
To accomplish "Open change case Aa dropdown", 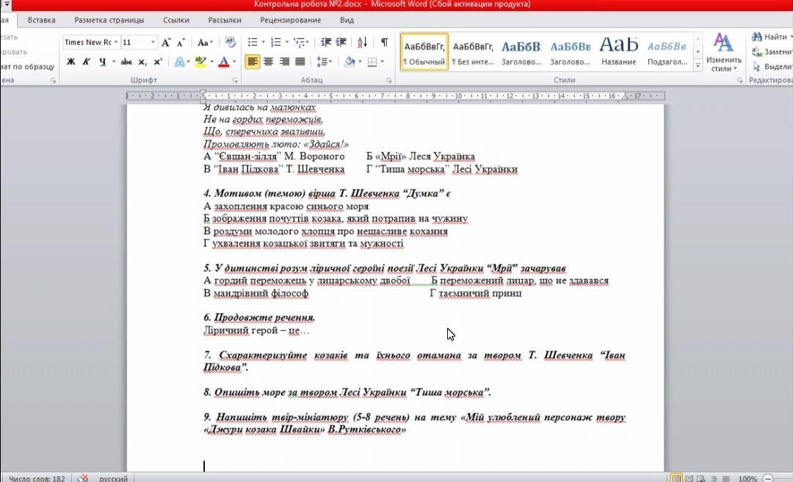I will [204, 43].
